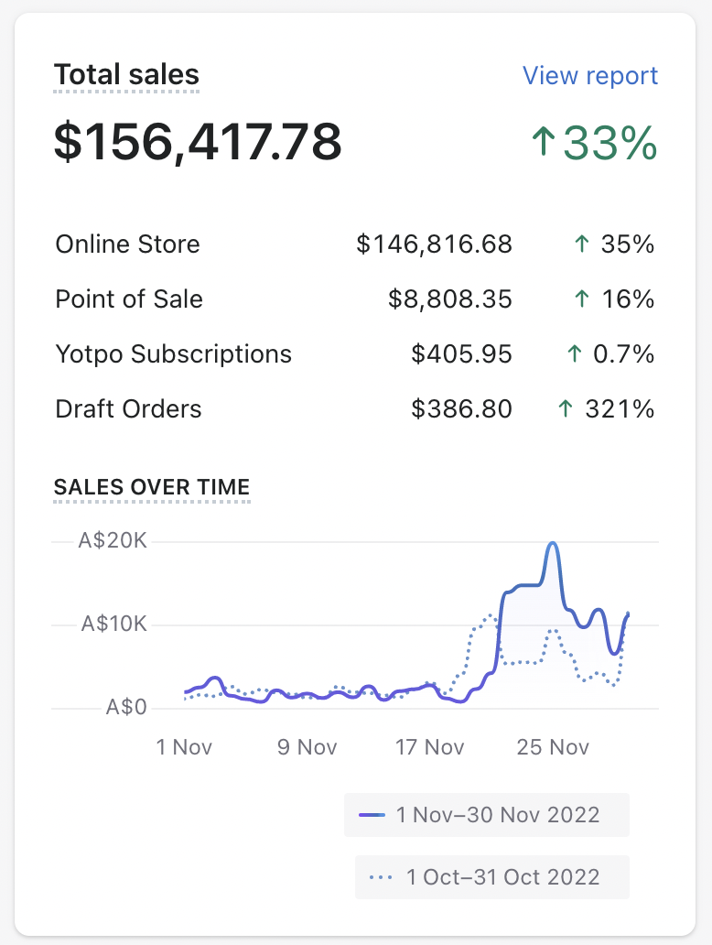Click the 1 Nov label on chart axis
The width and height of the screenshot is (712, 945).
(184, 747)
